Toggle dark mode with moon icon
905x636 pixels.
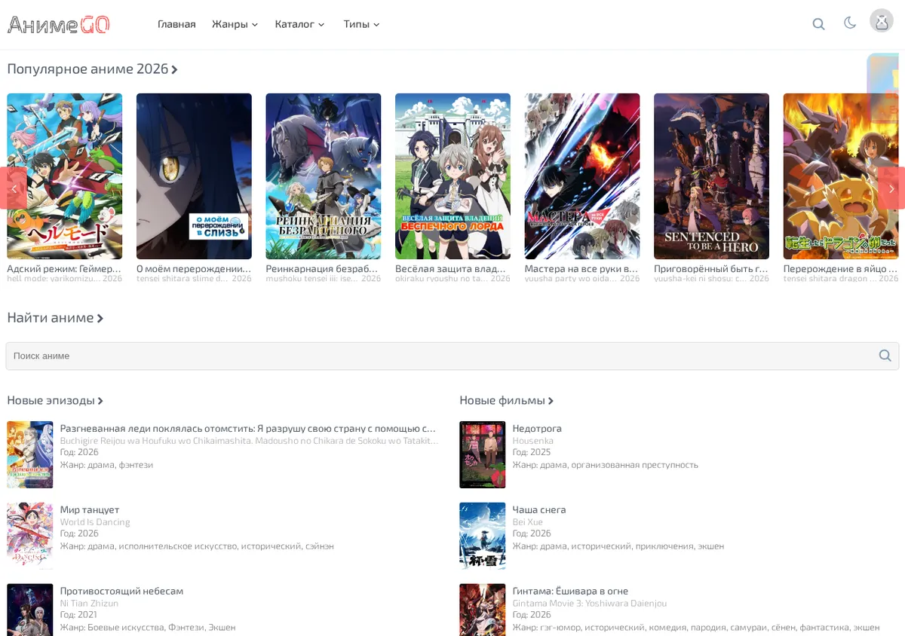coord(850,23)
